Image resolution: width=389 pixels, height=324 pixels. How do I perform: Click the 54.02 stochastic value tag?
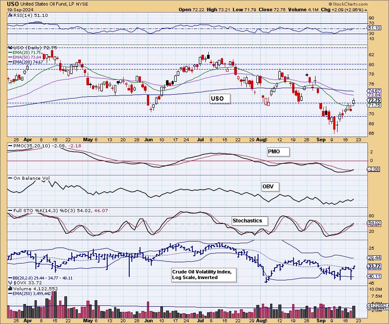(x=374, y=223)
